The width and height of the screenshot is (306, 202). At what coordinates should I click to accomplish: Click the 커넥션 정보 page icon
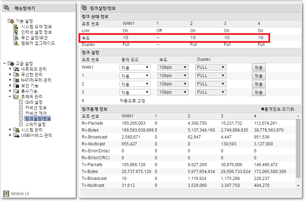[x=21, y=107]
